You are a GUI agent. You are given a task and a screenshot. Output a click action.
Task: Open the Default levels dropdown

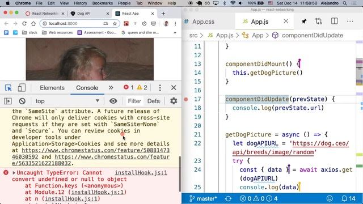click(x=154, y=101)
